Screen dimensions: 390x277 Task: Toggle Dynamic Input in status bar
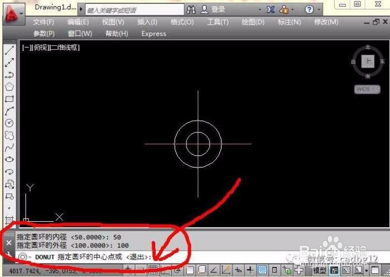pos(238,270)
